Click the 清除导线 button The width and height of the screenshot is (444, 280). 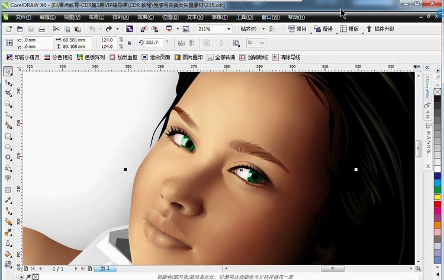pos(286,57)
